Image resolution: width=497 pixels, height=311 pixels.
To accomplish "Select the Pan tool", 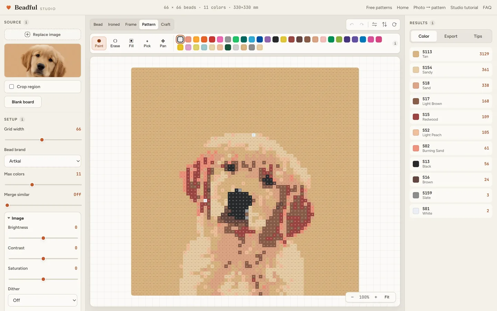I will click(x=163, y=43).
